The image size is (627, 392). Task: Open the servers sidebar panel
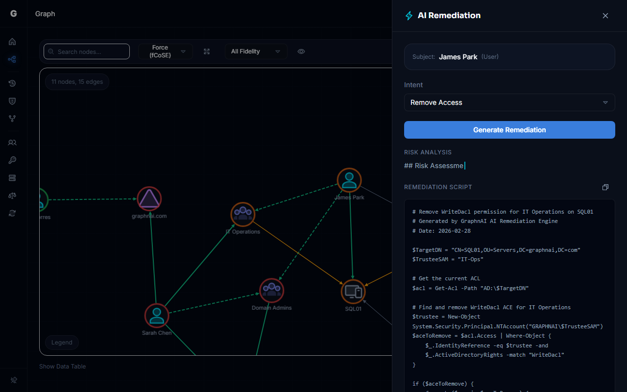(12, 177)
